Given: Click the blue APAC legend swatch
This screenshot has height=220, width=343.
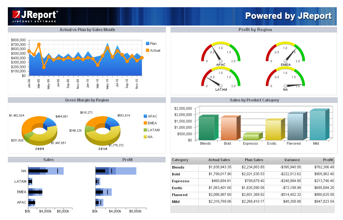Looking at the screenshot, I should click(x=145, y=116).
